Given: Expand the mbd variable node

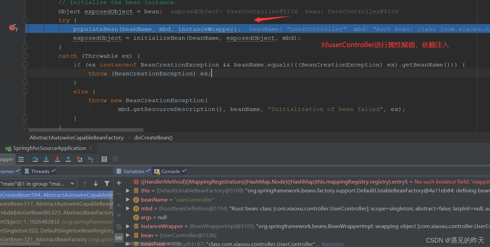Looking at the screenshot, I should pyautogui.click(x=128, y=208).
